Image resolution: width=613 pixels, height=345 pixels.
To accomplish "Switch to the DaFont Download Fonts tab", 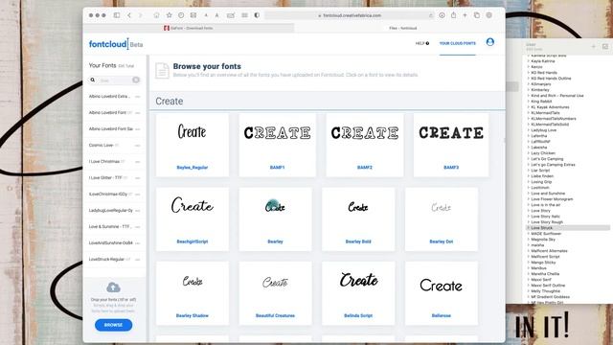I will pyautogui.click(x=189, y=28).
